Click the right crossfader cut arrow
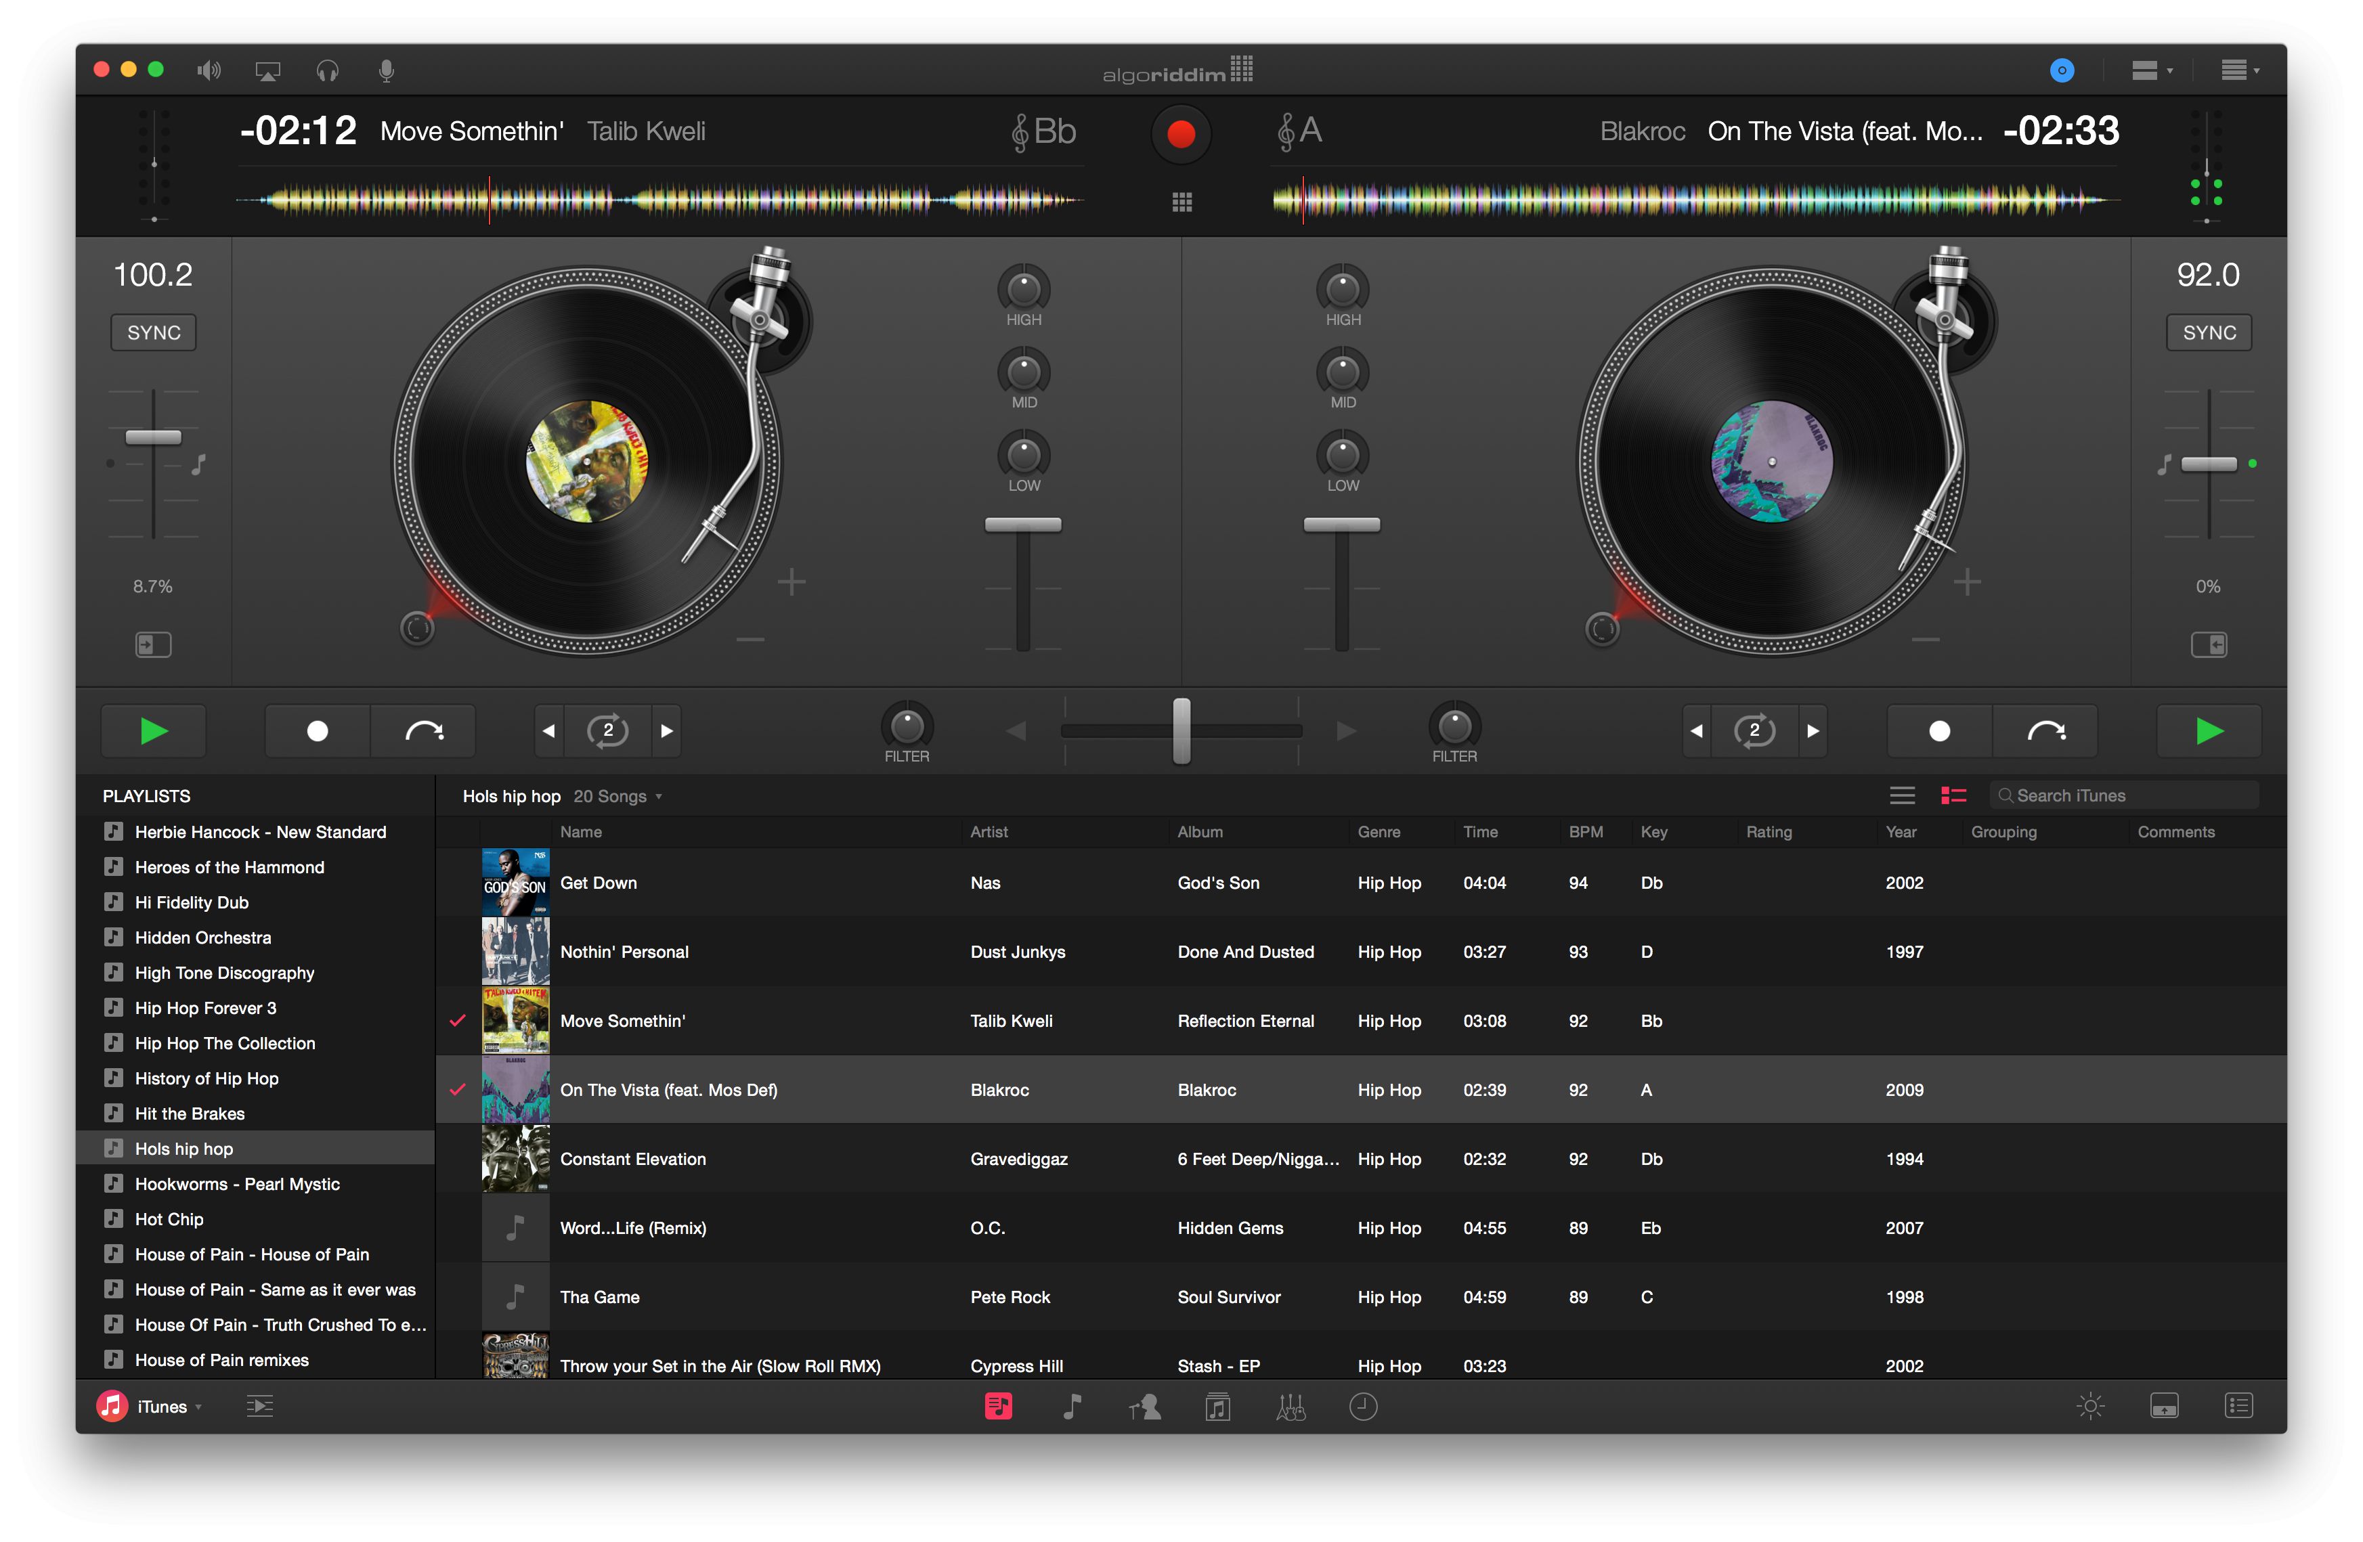 point(1346,732)
